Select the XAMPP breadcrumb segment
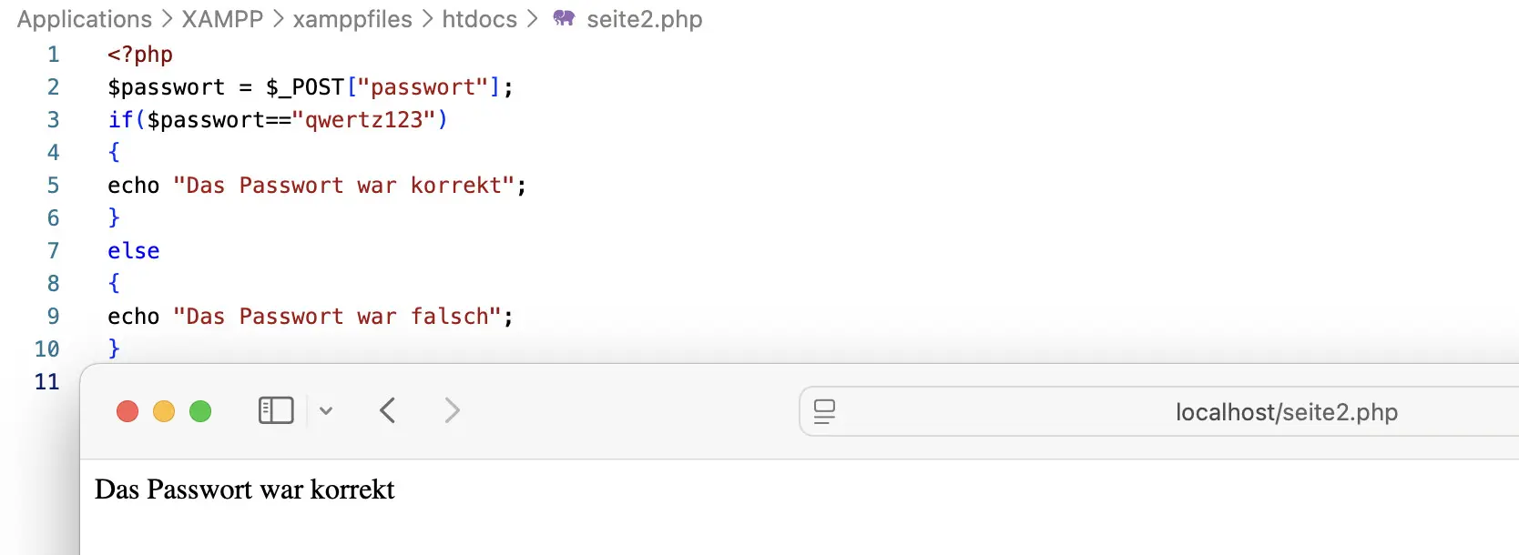This screenshot has width=1519, height=555. pos(222,19)
